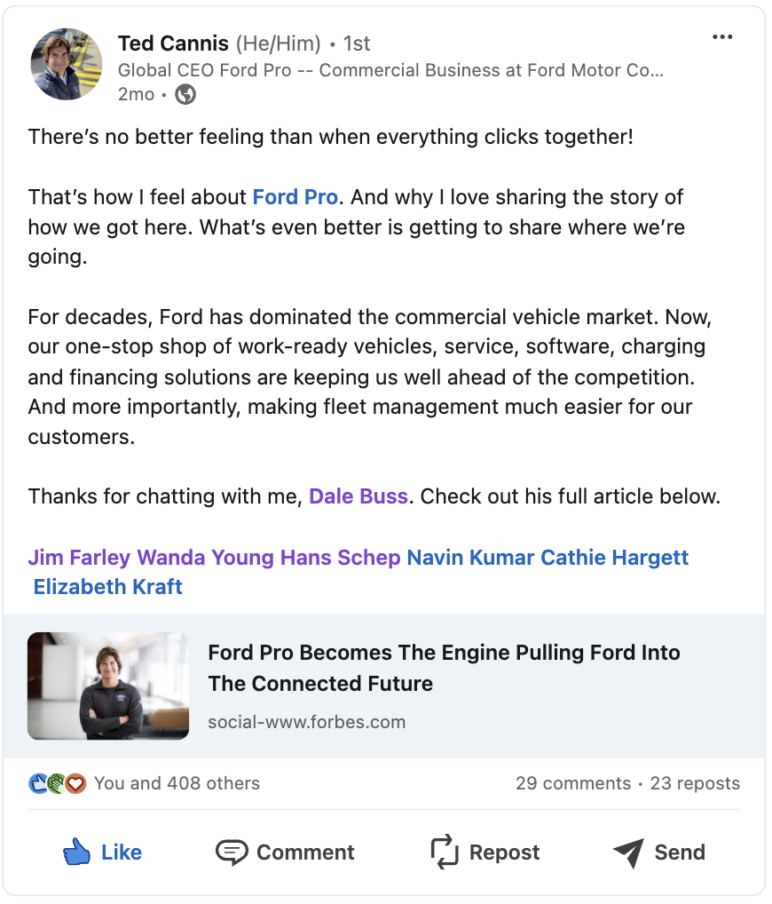This screenshot has width=772, height=904.
Task: Click Ted Cannis profile photo
Action: (x=67, y=64)
